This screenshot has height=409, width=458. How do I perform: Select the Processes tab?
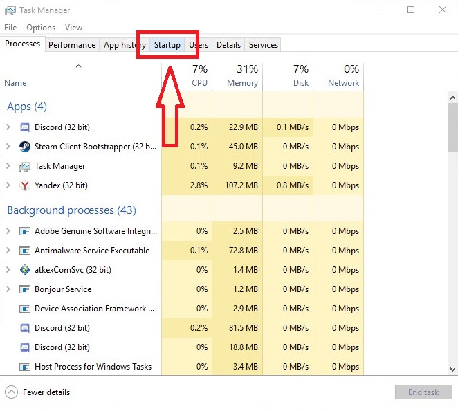pos(23,44)
